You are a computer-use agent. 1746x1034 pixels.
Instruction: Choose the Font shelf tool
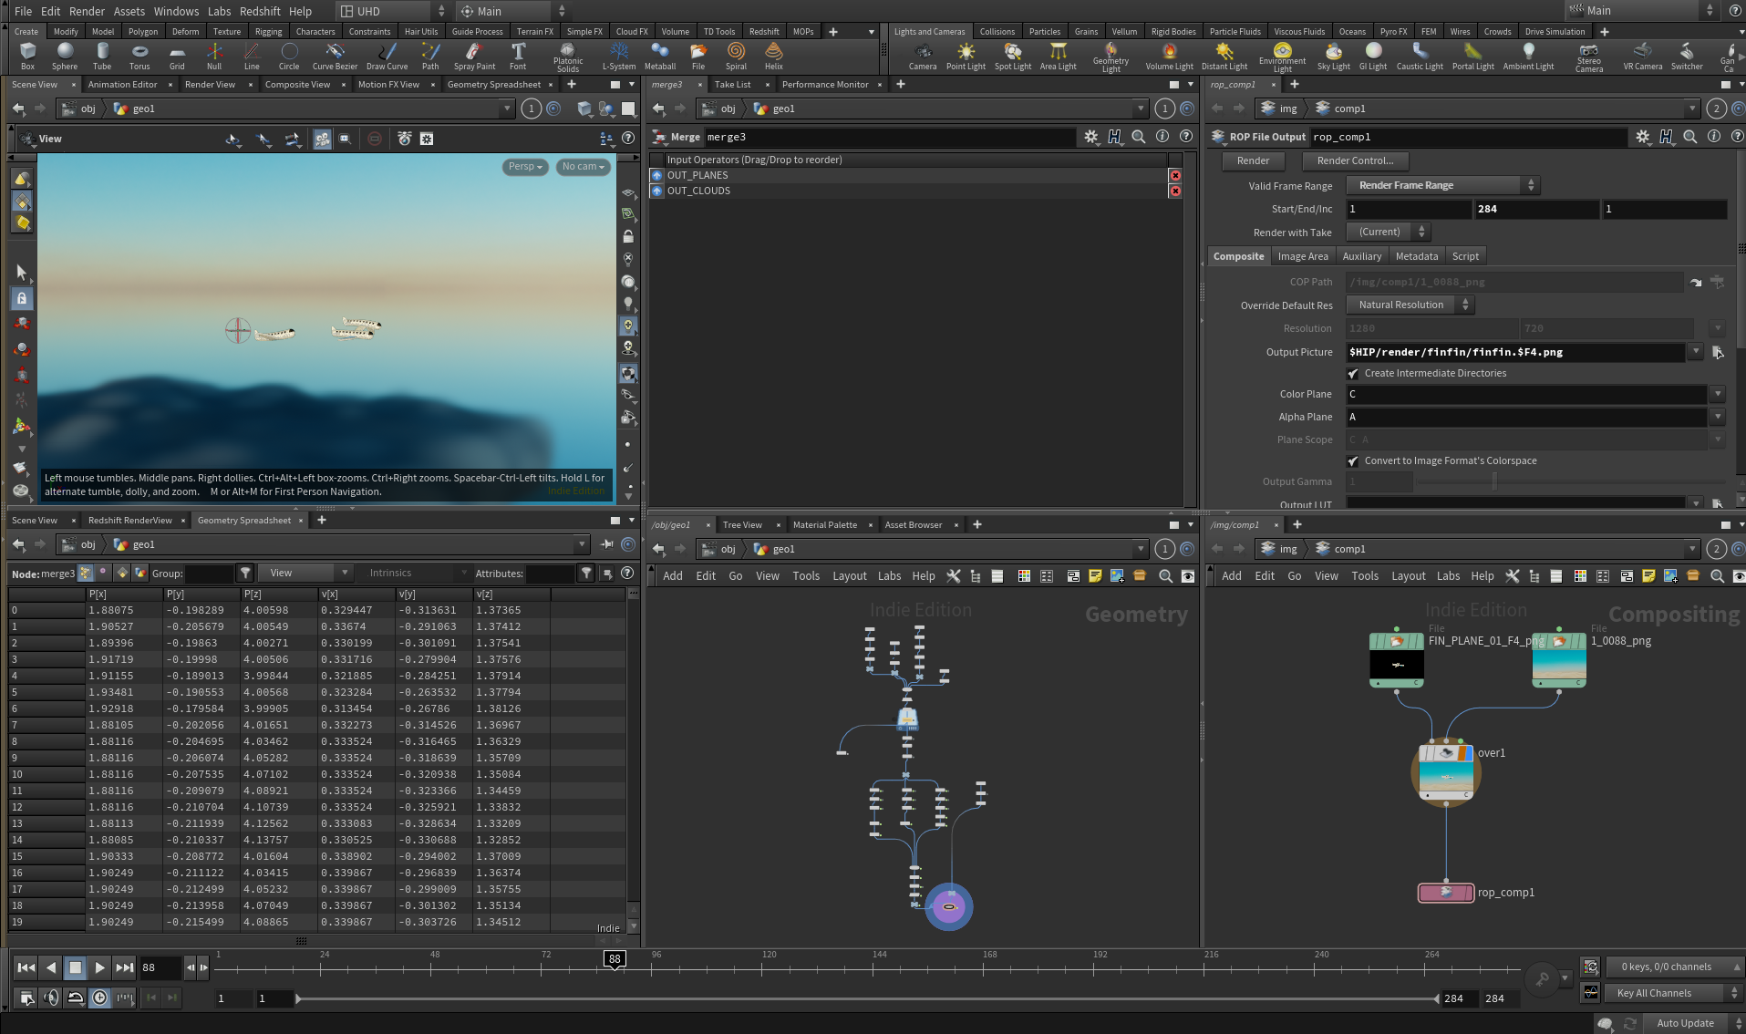tap(518, 56)
